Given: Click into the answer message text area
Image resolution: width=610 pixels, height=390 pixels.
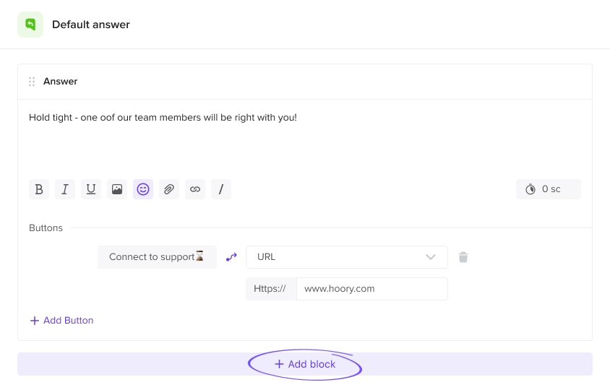Looking at the screenshot, I should click(305, 136).
